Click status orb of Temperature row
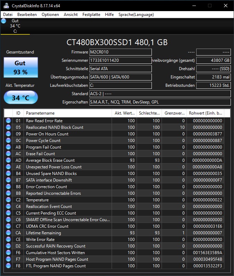Screen dimensions: 234x276 (x=8, y=200)
